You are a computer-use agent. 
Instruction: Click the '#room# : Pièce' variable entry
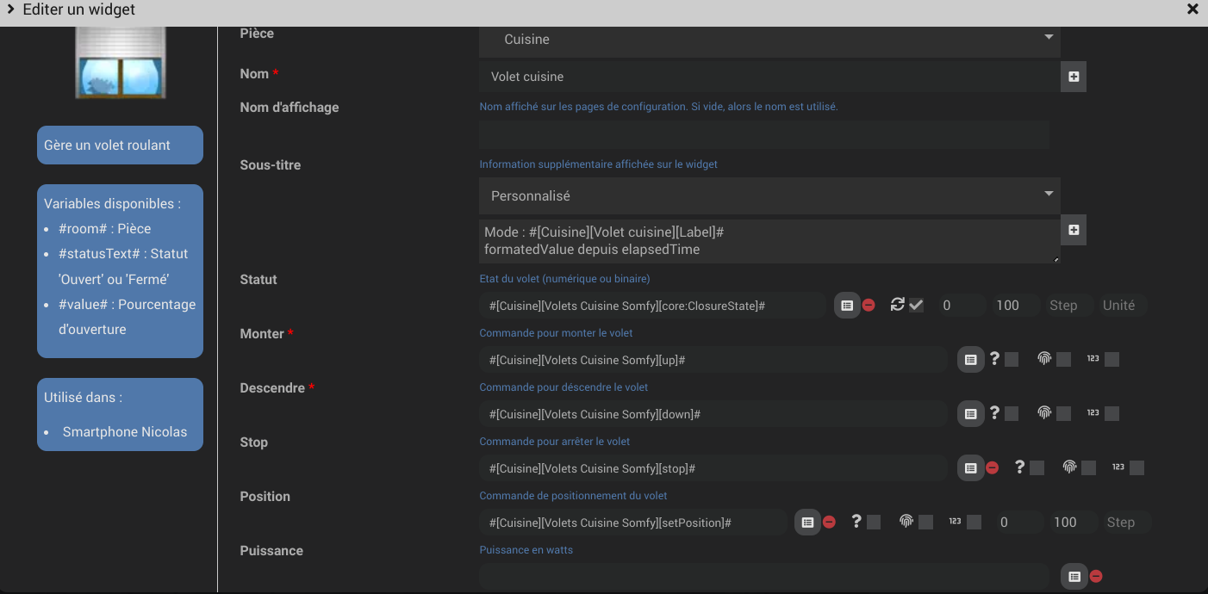(104, 229)
